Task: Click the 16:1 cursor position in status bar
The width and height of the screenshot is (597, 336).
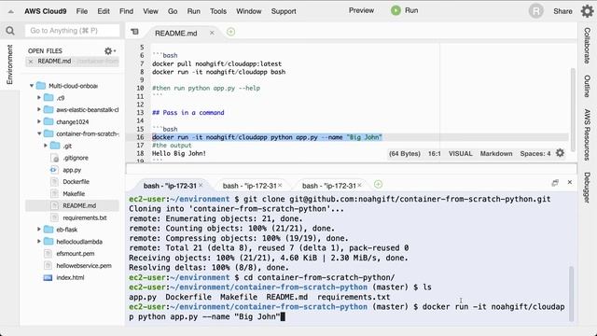Action: [x=434, y=153]
